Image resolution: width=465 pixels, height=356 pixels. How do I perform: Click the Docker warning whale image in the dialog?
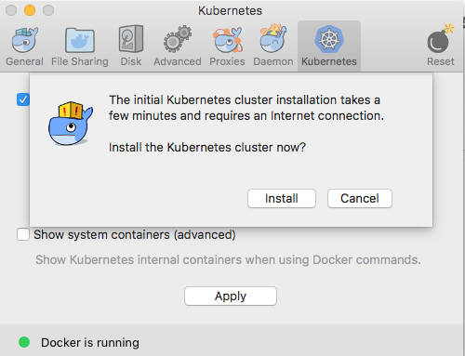click(71, 124)
